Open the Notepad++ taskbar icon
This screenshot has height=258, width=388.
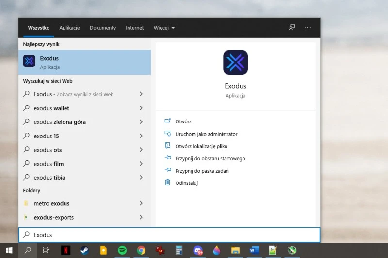[x=273, y=250]
